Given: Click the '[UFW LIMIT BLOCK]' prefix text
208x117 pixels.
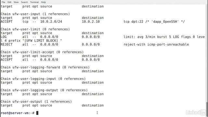Looking at the screenshot, I should [41, 41].
